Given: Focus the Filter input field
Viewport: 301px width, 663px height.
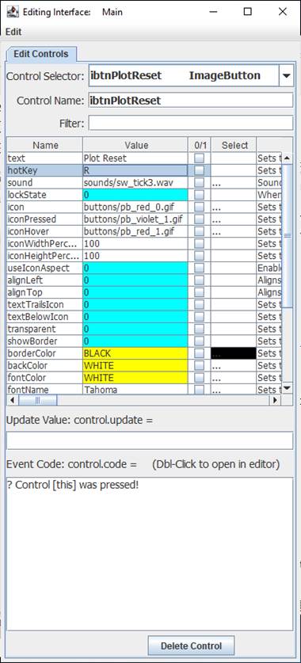Looking at the screenshot, I should pos(191,123).
